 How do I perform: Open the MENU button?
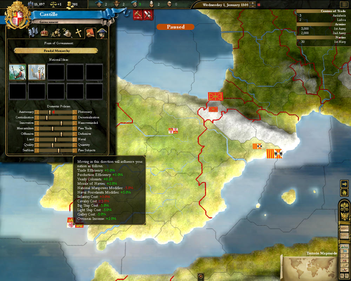pyautogui.click(x=344, y=228)
